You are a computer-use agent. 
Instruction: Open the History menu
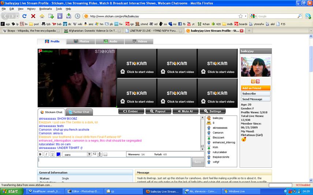coord(31,9)
